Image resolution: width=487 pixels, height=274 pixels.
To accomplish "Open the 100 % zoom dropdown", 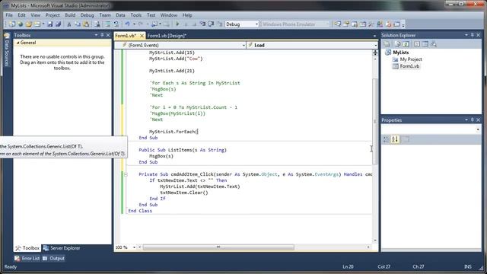I will (x=134, y=247).
